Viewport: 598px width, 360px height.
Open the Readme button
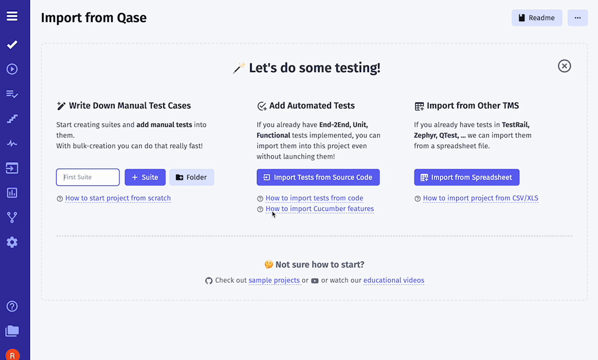536,18
